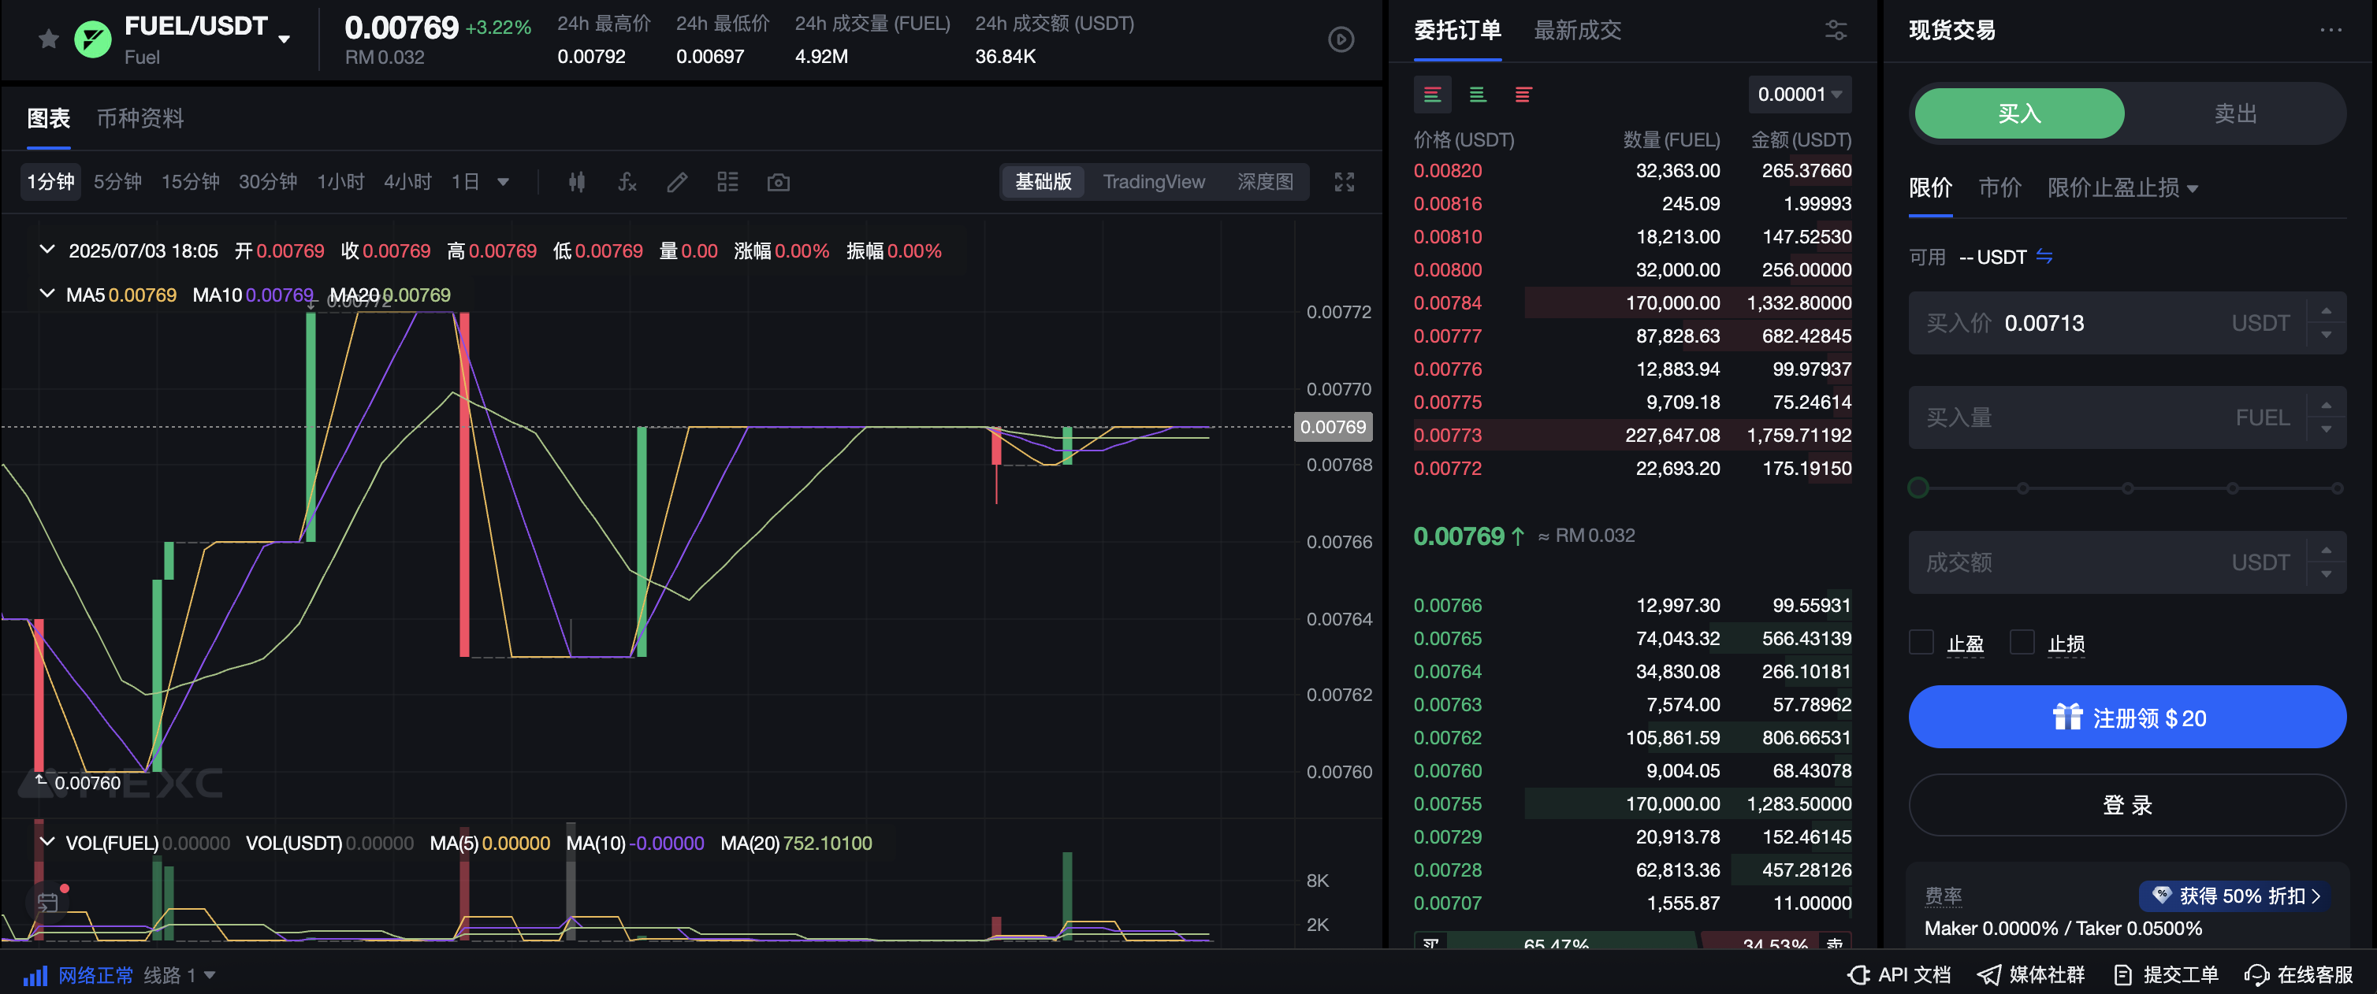
Task: Add FUEL/USDT to favorites with star icon
Action: tap(49, 39)
